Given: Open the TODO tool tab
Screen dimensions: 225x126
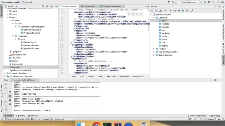Looking at the screenshot, I should click(20, 116).
